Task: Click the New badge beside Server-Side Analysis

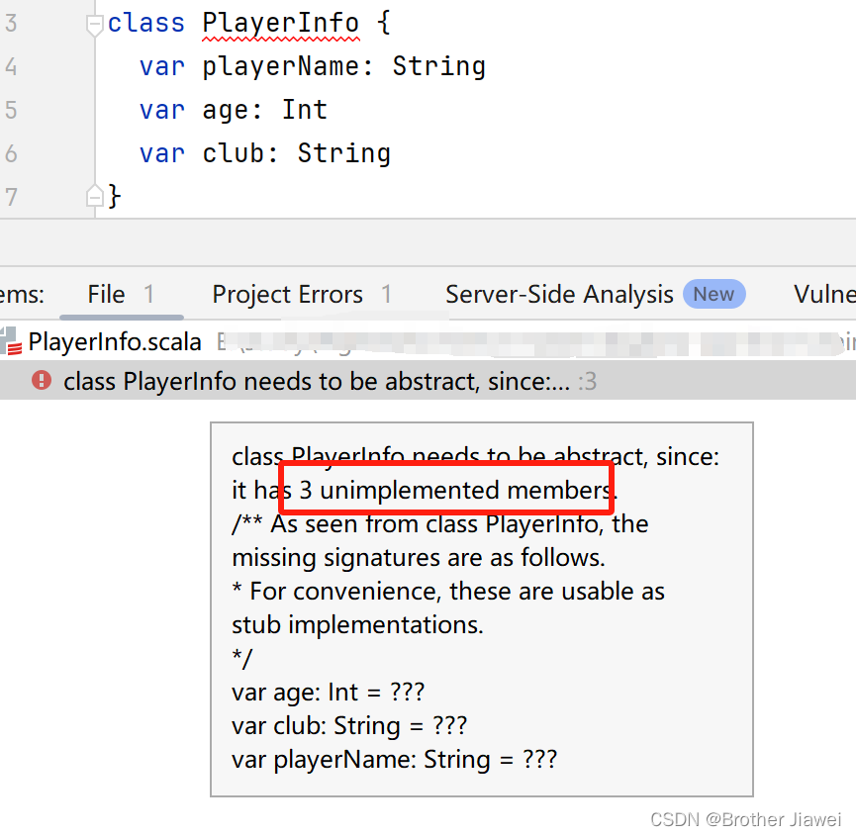Action: point(713,294)
